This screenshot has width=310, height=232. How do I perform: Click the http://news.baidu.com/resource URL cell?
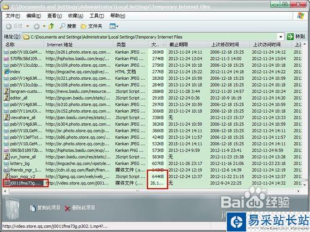click(x=78, y=91)
